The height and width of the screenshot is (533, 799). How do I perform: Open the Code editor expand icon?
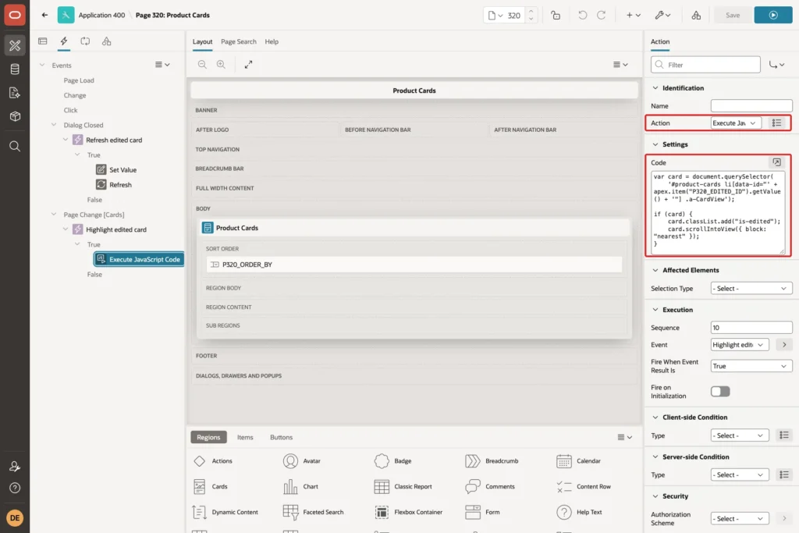click(776, 162)
